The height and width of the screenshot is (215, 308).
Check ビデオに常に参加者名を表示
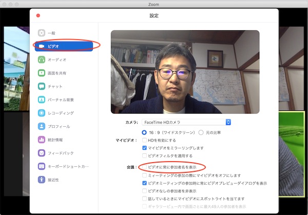point(144,167)
